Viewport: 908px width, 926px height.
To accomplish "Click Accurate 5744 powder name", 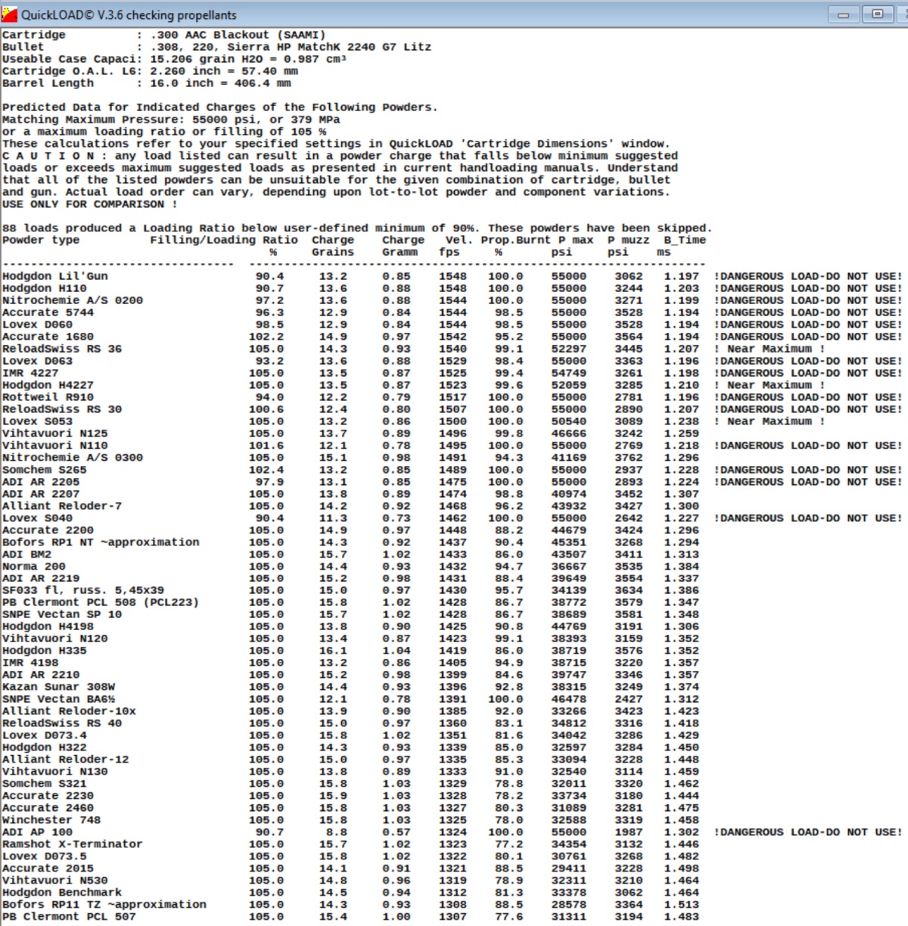I will pos(48,312).
